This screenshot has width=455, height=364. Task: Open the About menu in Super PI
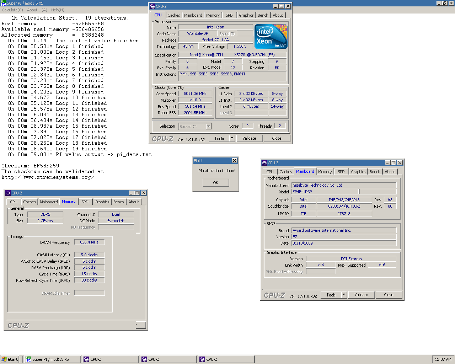pos(37,10)
